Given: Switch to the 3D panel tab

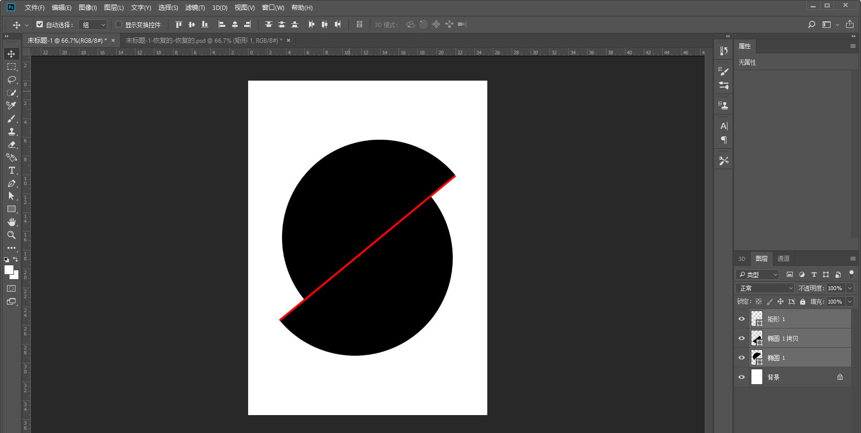Looking at the screenshot, I should tap(742, 259).
